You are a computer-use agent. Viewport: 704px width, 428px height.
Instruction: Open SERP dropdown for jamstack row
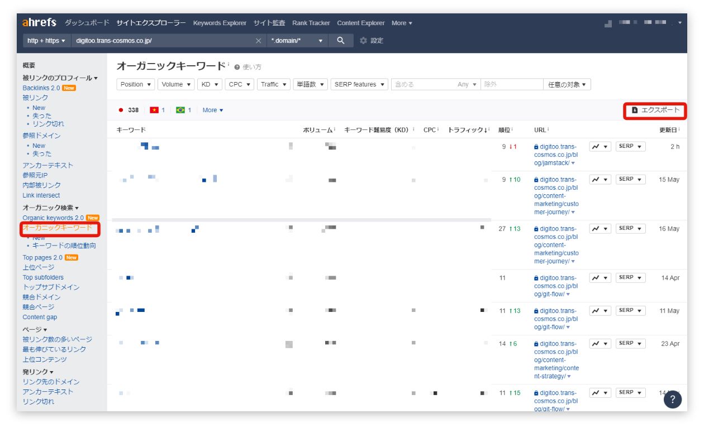point(631,147)
